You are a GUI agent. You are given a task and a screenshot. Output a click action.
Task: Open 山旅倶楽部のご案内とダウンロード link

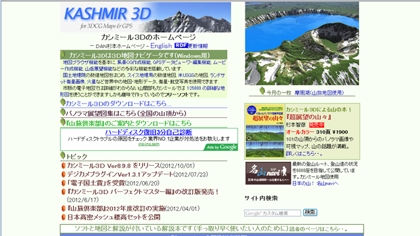[129, 123]
